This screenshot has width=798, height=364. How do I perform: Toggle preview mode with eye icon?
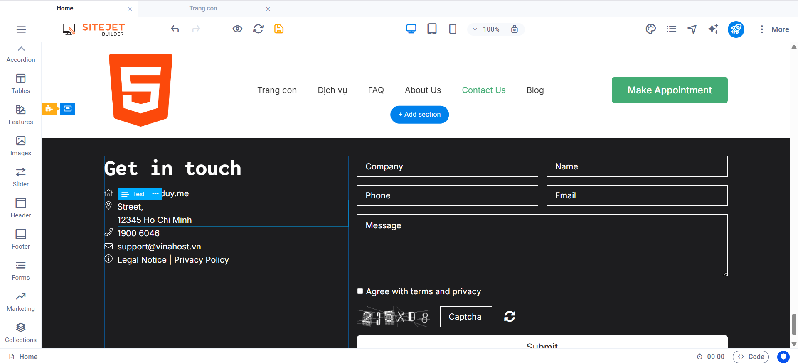click(x=237, y=29)
